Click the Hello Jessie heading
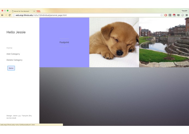This screenshot has height=134, width=189. [x=16, y=32]
